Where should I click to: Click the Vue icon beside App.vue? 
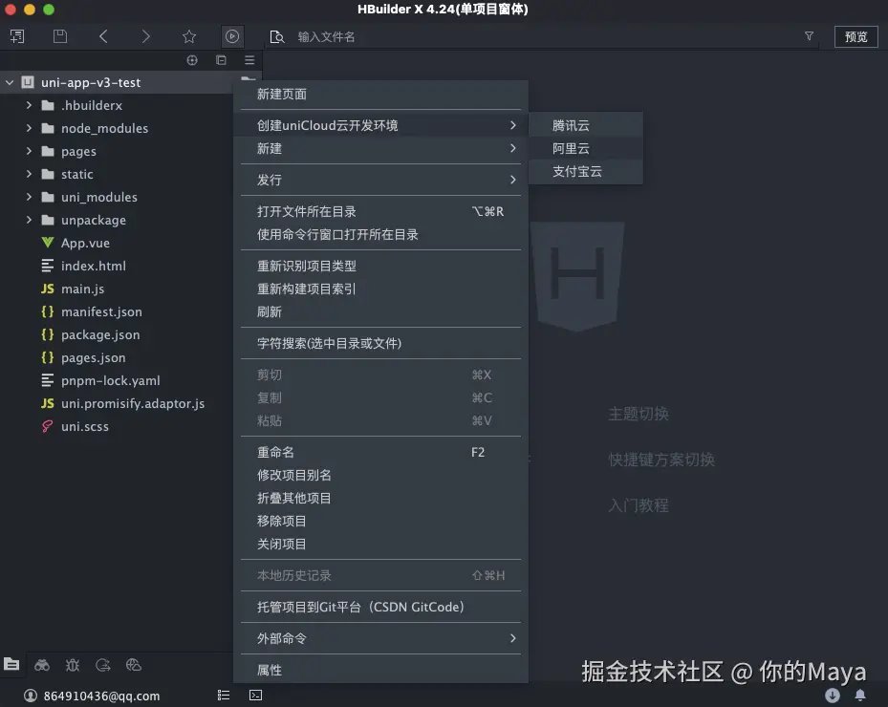48,243
